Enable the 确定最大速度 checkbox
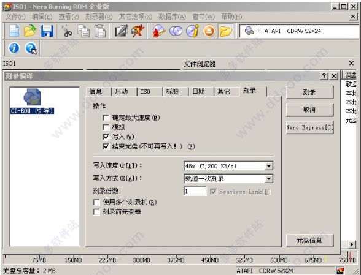Image resolution: width=361 pixels, height=275 pixels. 106,118
